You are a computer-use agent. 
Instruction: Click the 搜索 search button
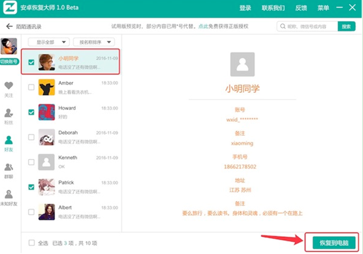point(346,26)
